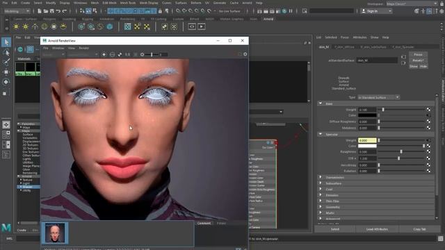Adjust the Specular Roughness slider
The image size is (445, 250).
(x=401, y=151)
